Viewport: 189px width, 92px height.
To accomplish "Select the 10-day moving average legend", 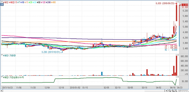I will 22,2.
